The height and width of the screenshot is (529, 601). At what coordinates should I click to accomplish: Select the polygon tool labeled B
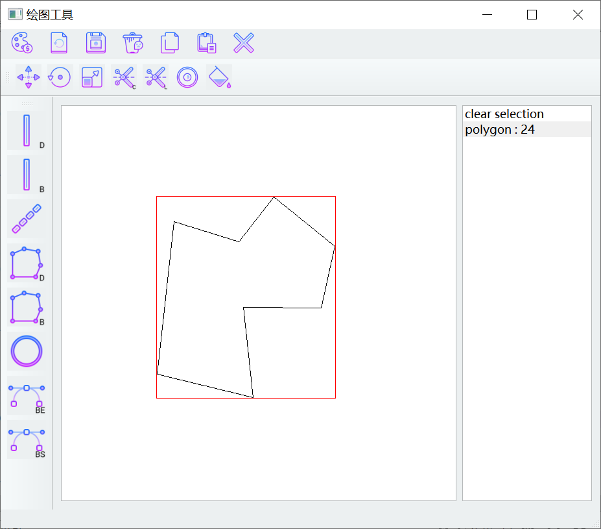pyautogui.click(x=27, y=307)
